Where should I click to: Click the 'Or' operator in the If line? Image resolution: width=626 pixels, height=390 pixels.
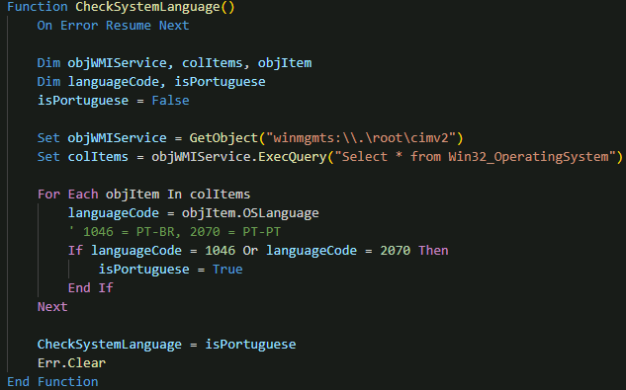click(250, 251)
